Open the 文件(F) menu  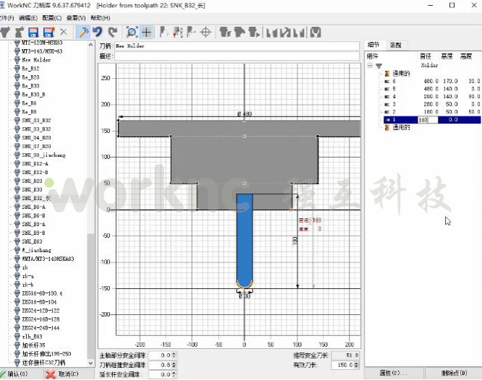[6, 17]
